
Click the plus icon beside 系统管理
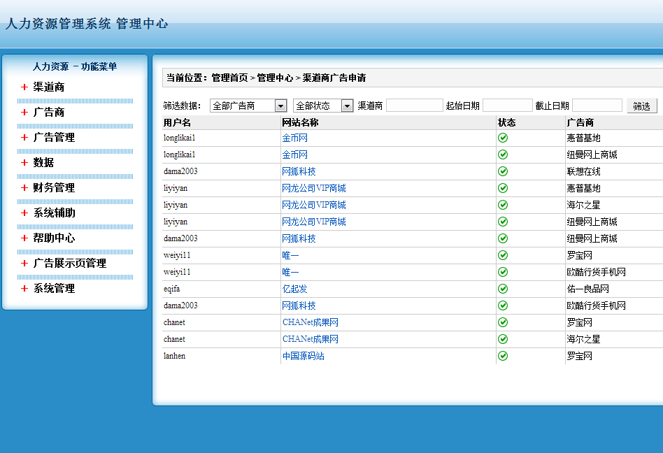[24, 289]
